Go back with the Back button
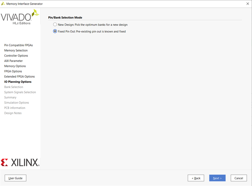Screen dimensions: 252x186 click(x=196, y=178)
